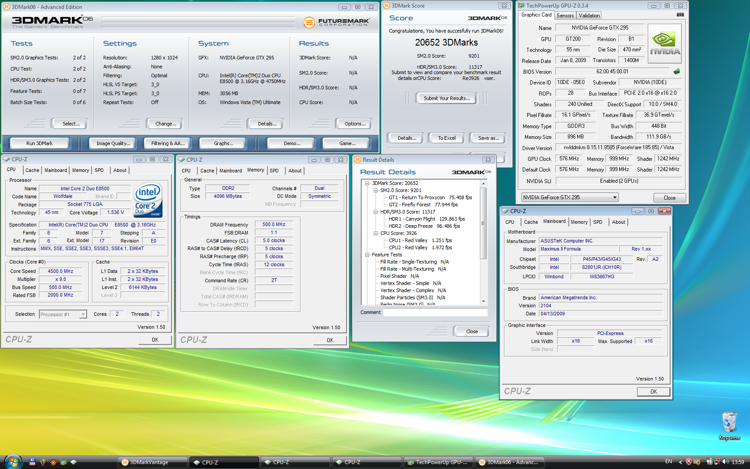
Task: Select GT1 - Return To Proxycon row
Action: coord(430,197)
